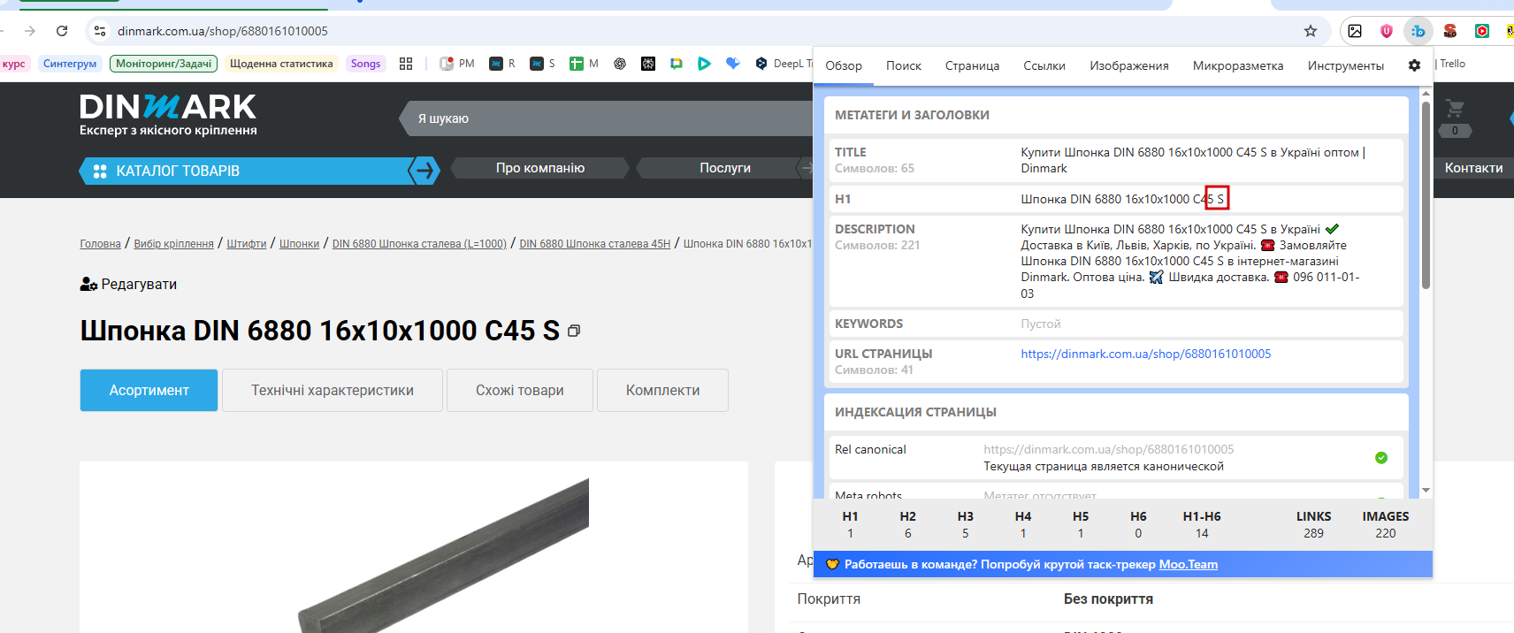Open page URL link in extension panel

click(1145, 354)
